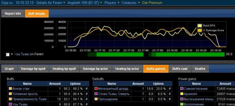Image resolution: width=235 pixels, height=106 pixels.
Task: Open the Argaloth 10N encounter dropdown
Action: pyautogui.click(x=85, y=3)
